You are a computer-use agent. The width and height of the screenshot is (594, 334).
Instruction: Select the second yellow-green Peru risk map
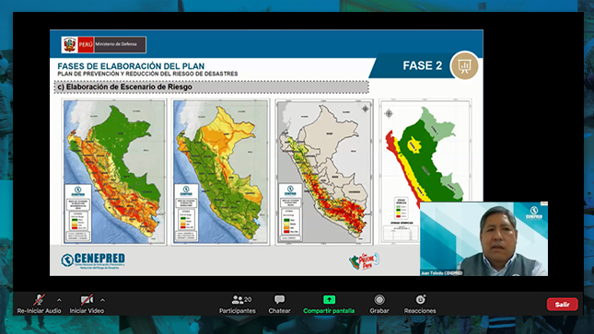tap(220, 172)
